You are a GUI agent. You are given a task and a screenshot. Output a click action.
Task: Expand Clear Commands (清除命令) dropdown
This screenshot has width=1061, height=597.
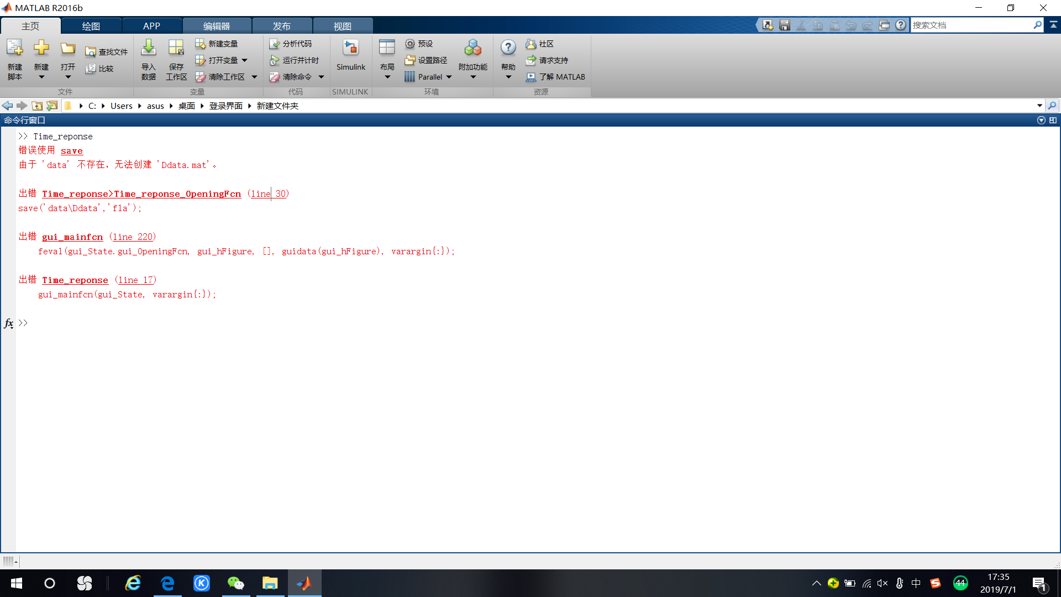(321, 77)
